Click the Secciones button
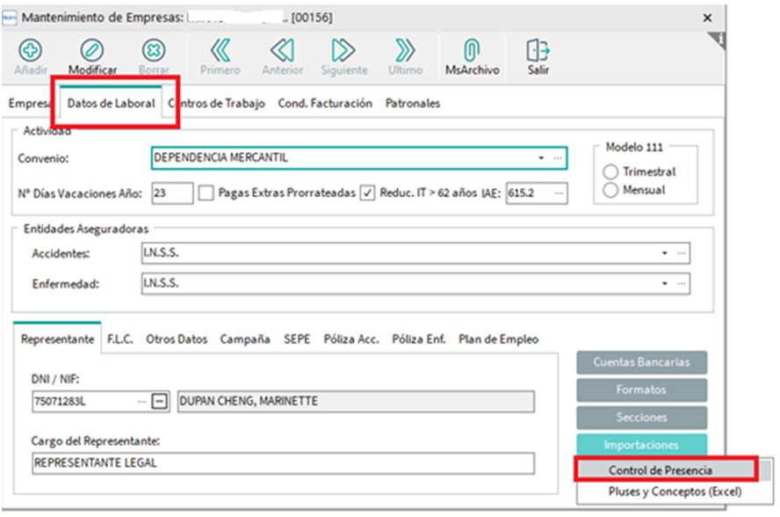The image size is (780, 517). 641,417
